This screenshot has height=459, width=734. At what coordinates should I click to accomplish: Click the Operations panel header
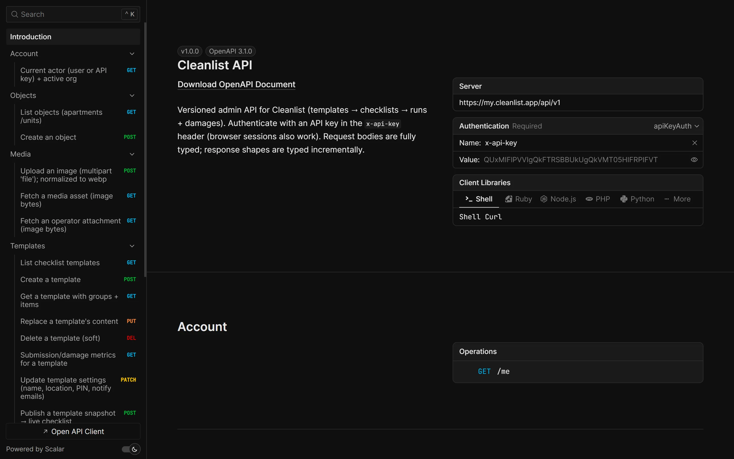point(578,352)
